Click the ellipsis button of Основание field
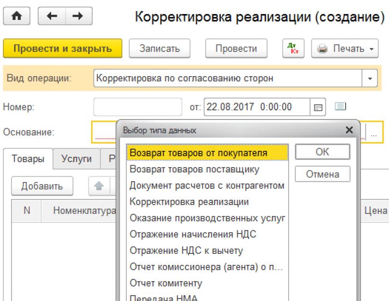Viewport: 389px width, 301px height. tap(374, 136)
